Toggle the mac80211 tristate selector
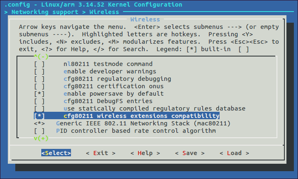Image resolution: width=298 pixels, height=179 pixels. 40,123
